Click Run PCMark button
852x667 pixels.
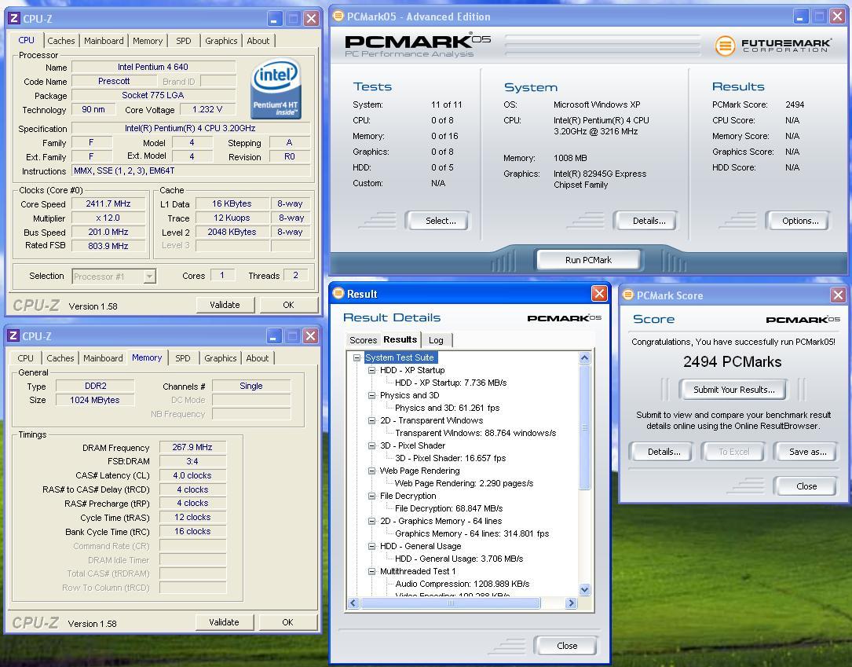tap(588, 260)
